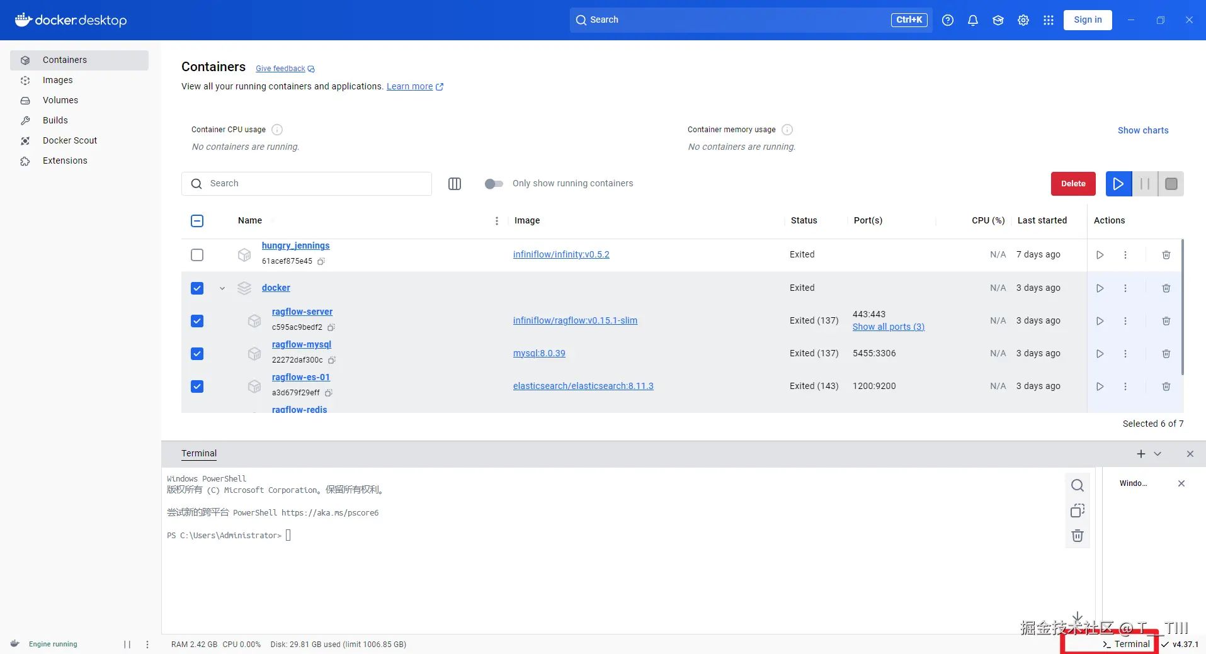Image resolution: width=1206 pixels, height=654 pixels.
Task: Open the Learning center icon in header
Action: click(998, 20)
